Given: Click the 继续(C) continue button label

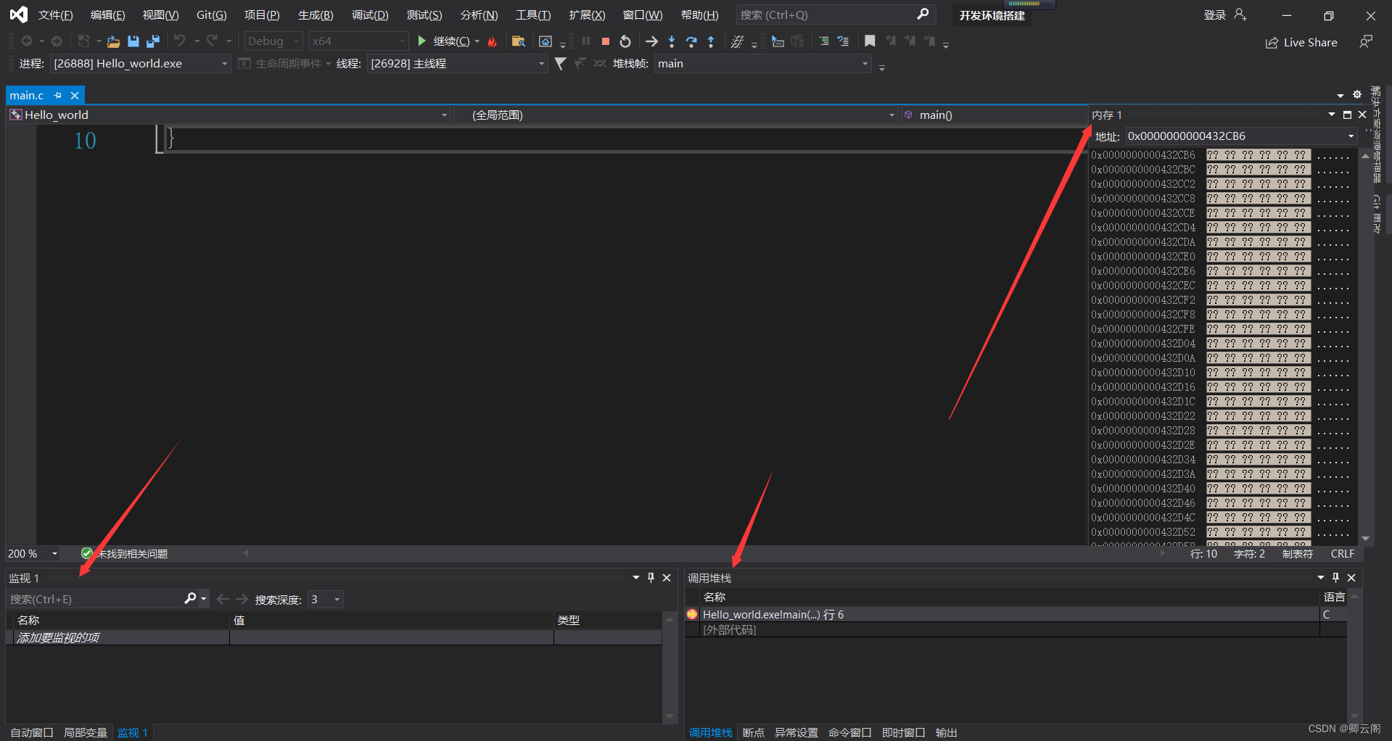Looking at the screenshot, I should [x=452, y=41].
